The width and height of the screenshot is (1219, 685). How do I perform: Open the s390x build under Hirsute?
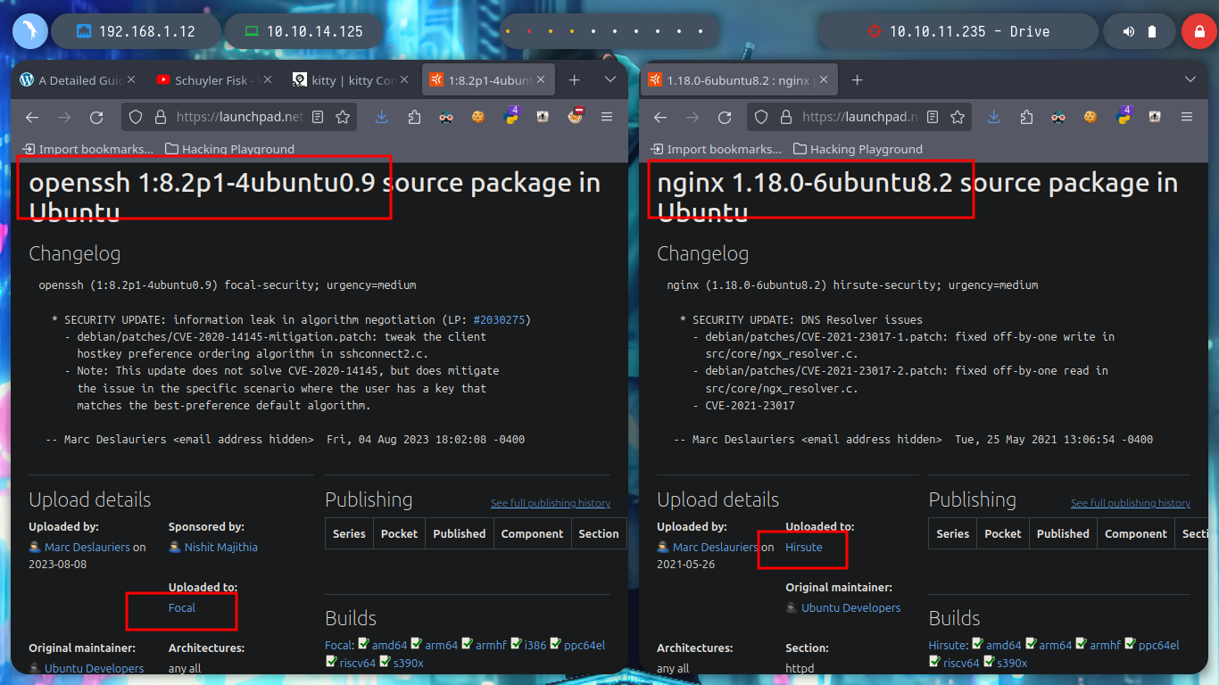click(x=1012, y=663)
